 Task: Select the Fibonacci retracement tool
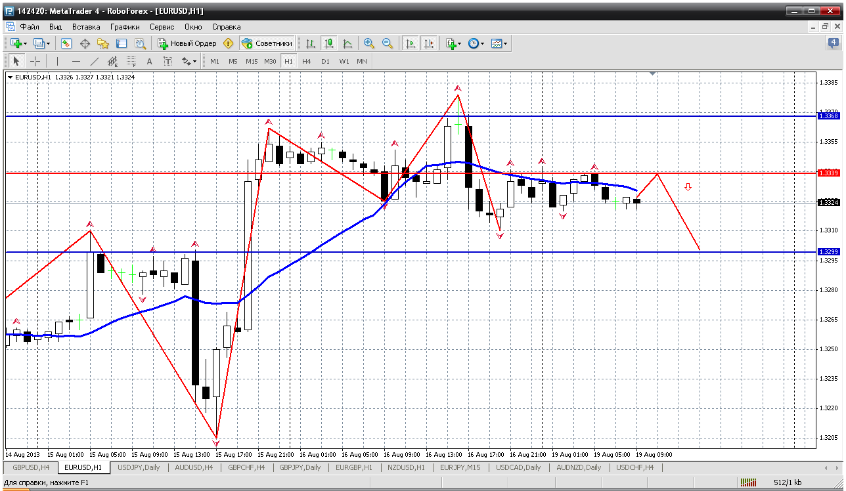coord(131,61)
